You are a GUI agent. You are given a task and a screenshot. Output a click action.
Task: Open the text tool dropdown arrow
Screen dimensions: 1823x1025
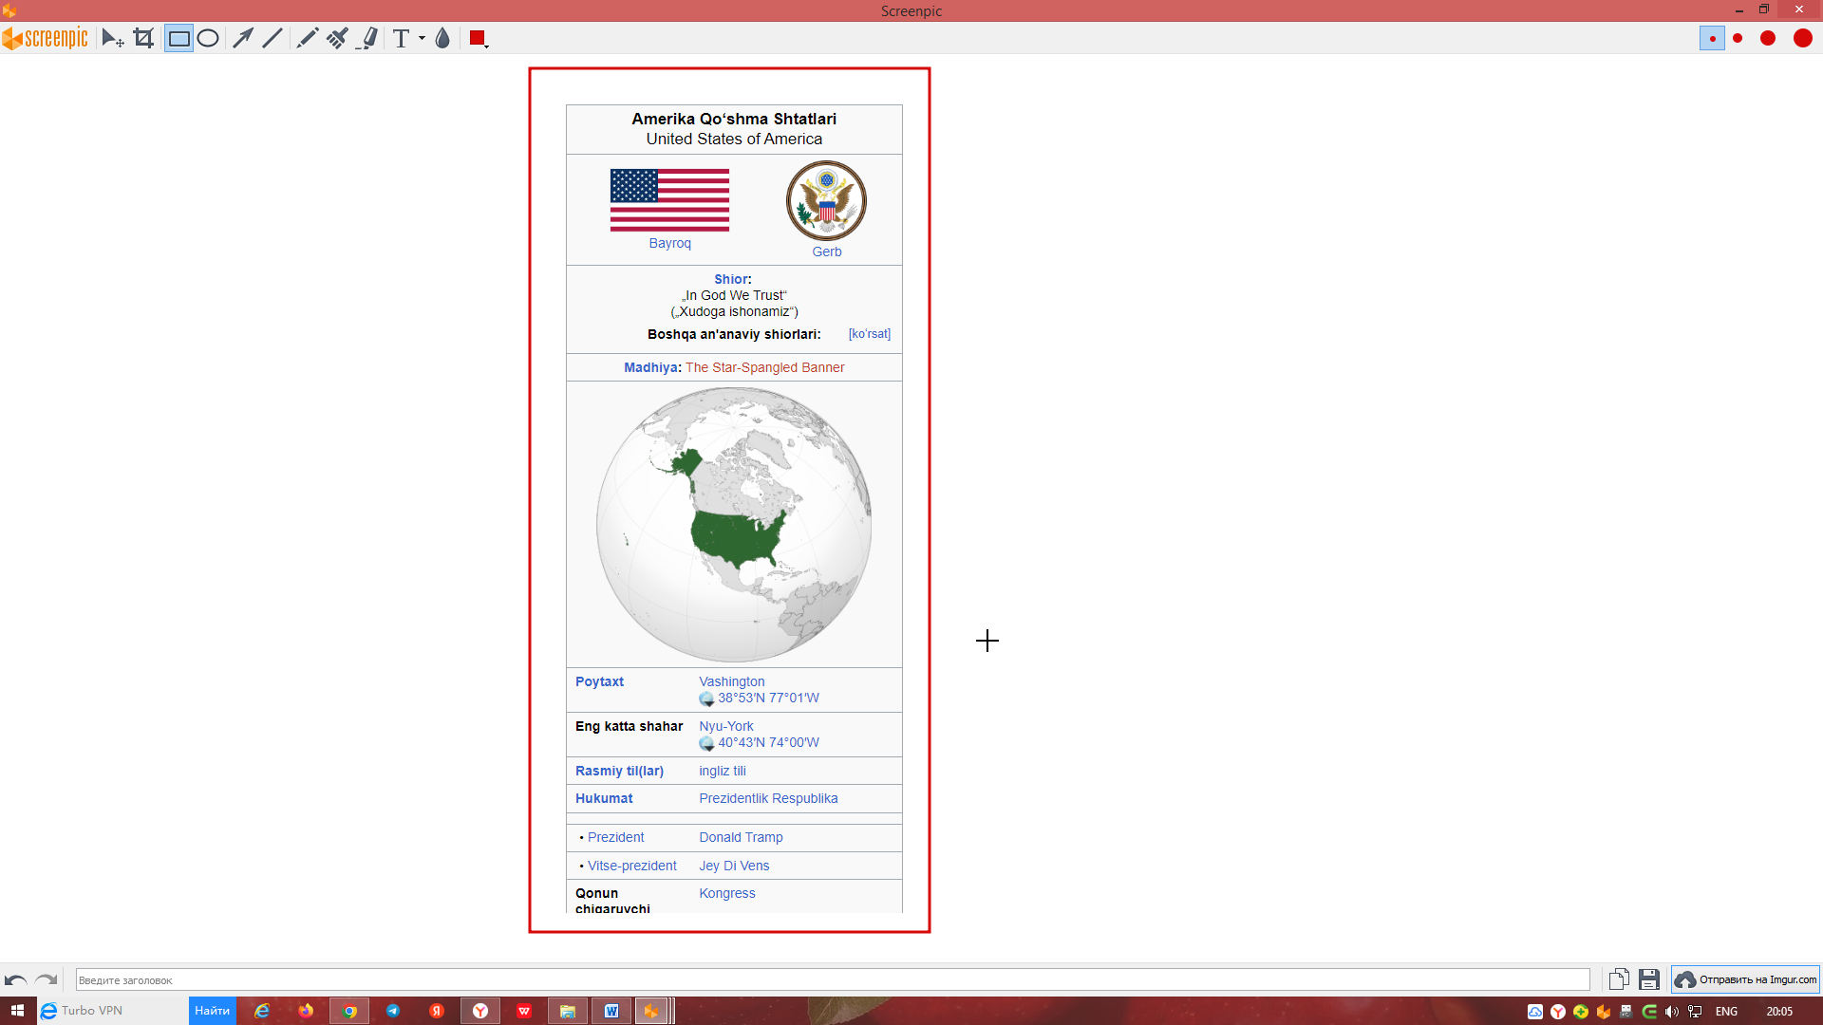click(x=422, y=39)
